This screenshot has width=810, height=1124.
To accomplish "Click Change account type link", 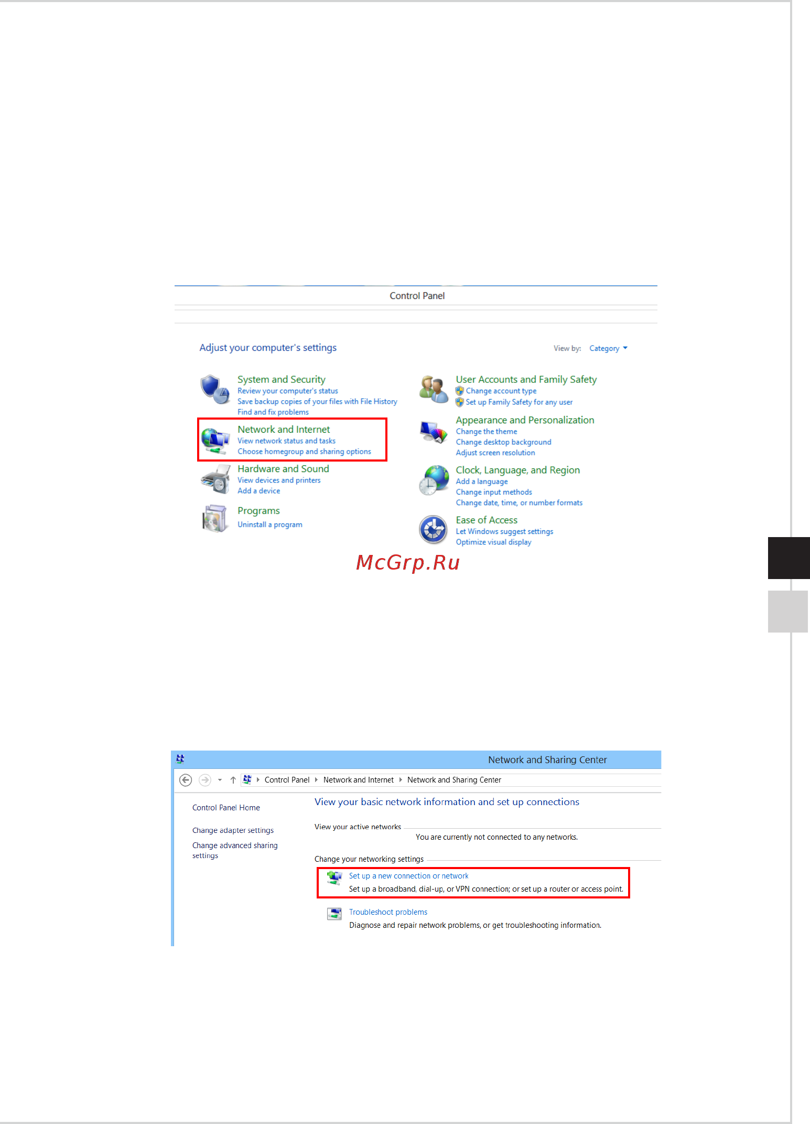I will pos(501,391).
